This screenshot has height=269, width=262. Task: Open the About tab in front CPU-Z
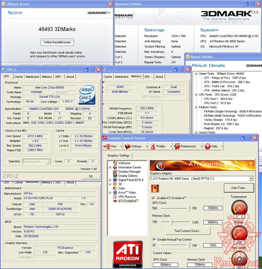pos(70,77)
